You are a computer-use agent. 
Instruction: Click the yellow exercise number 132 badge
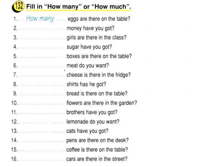(18, 7)
